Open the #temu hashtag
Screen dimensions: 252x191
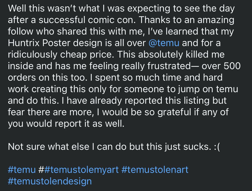(22, 170)
